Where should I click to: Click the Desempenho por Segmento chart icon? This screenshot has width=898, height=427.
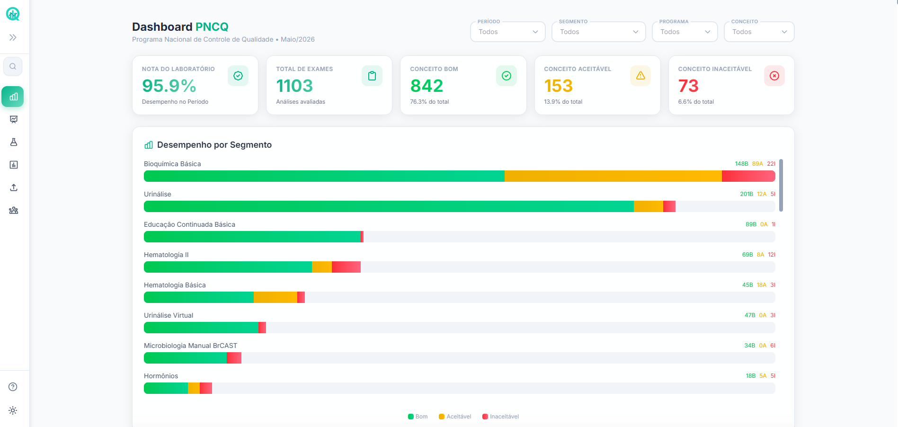coord(149,145)
